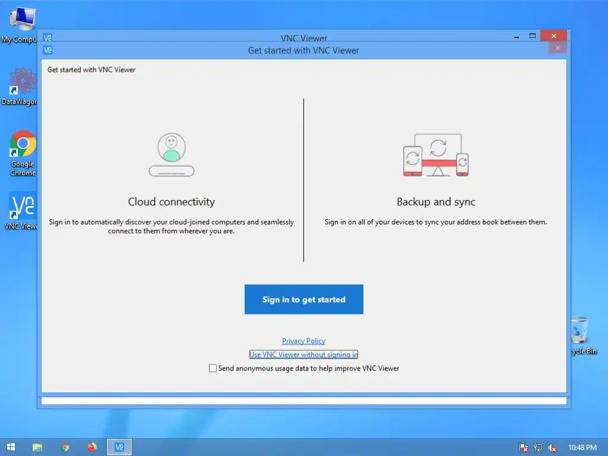Click the Backup and sync devices icon

tap(436, 155)
